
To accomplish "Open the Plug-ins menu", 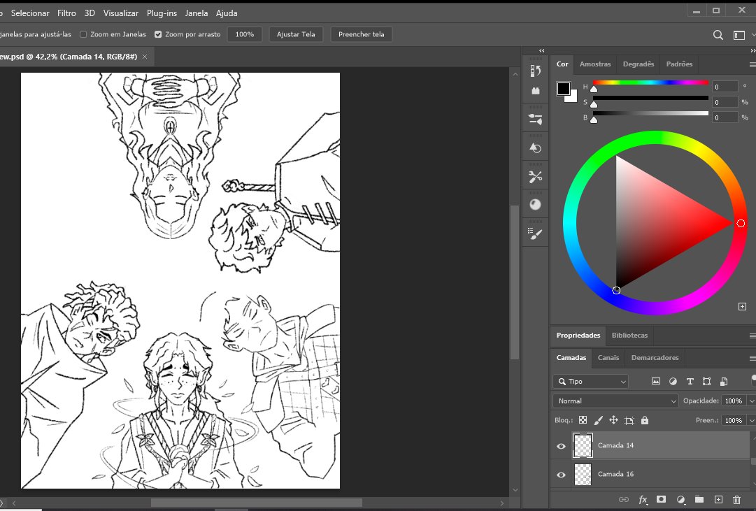I will 162,13.
